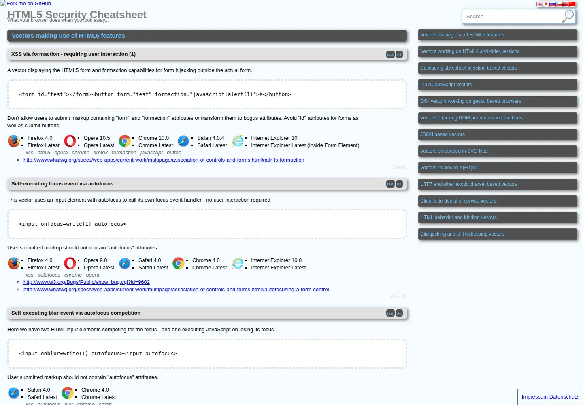The image size is (583, 405).
Task: Open the w3.org bug 9602 link
Action: point(87,282)
